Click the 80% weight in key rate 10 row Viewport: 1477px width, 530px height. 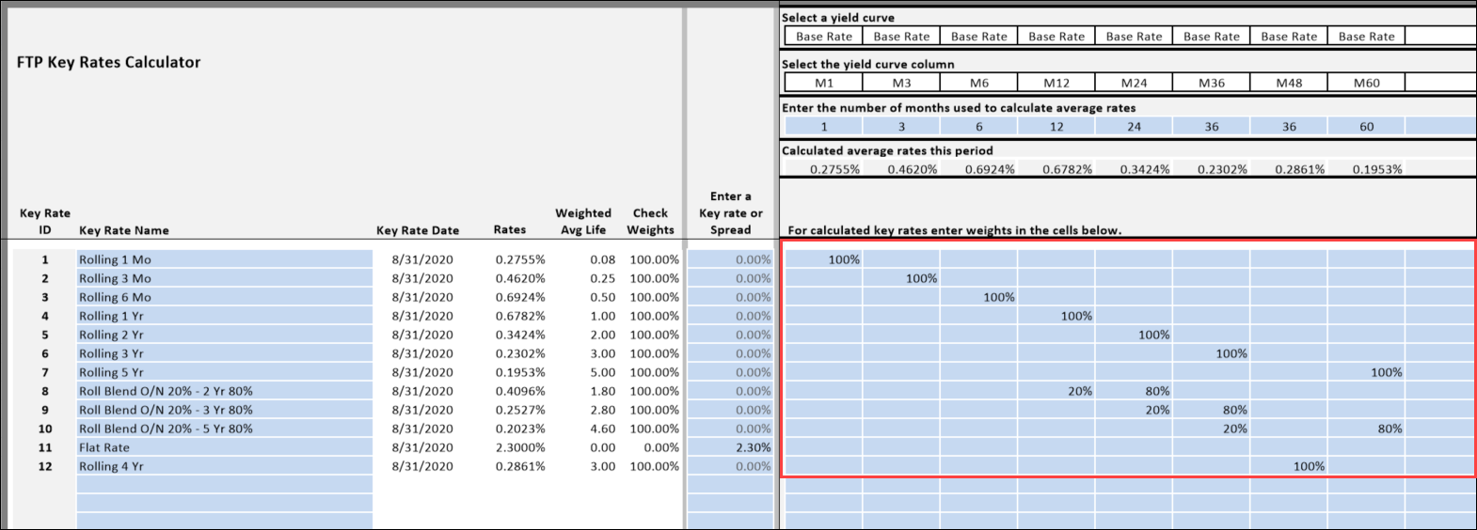click(x=1366, y=429)
